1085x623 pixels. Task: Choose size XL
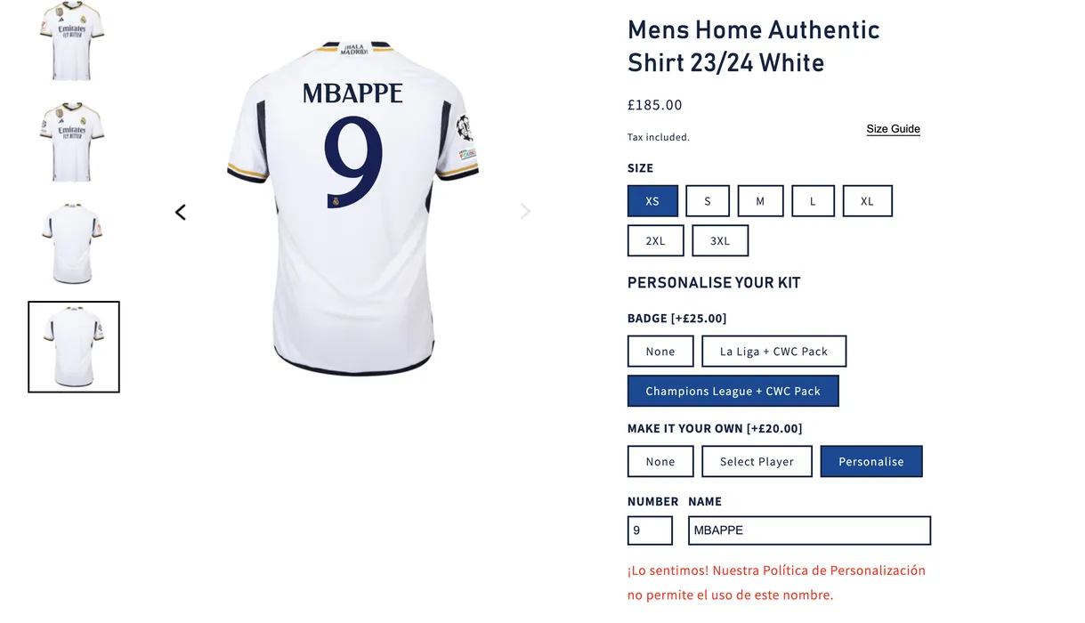pos(867,201)
